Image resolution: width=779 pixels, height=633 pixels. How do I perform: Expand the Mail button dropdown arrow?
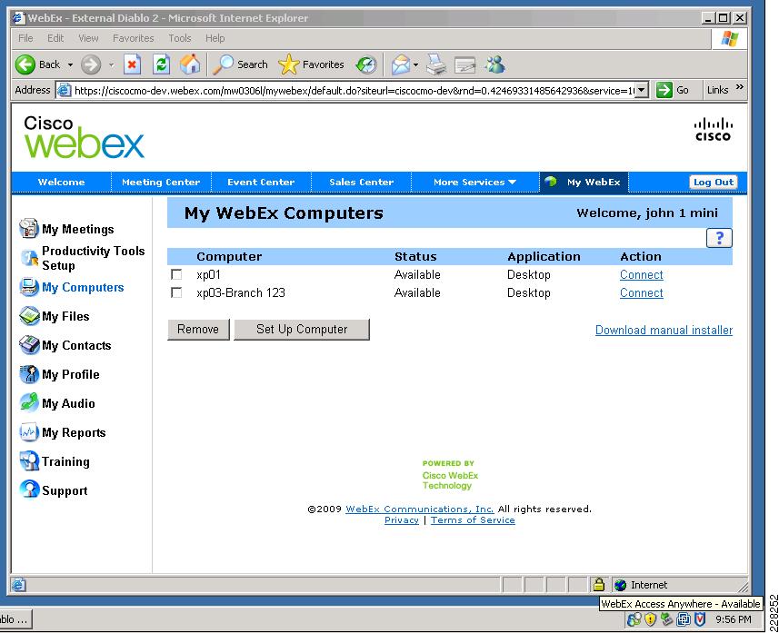pyautogui.click(x=415, y=65)
